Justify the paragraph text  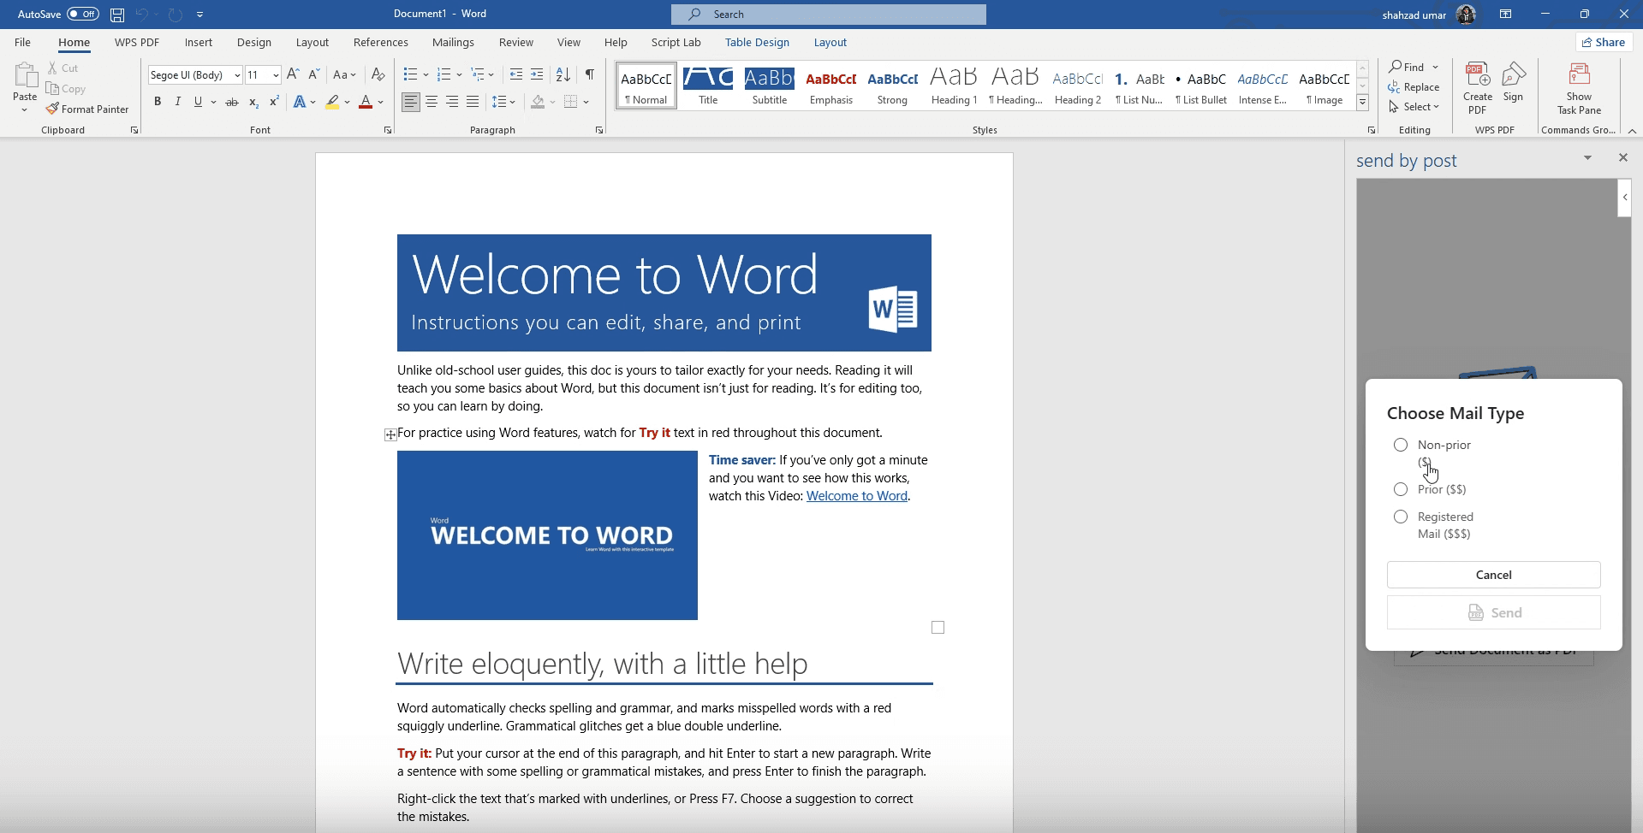[x=473, y=102]
